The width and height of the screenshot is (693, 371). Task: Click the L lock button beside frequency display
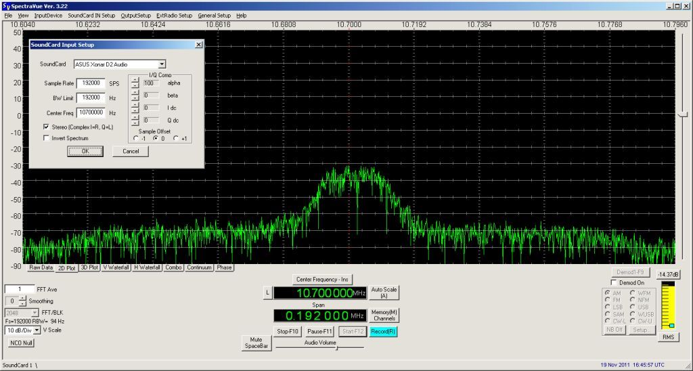tap(267, 292)
